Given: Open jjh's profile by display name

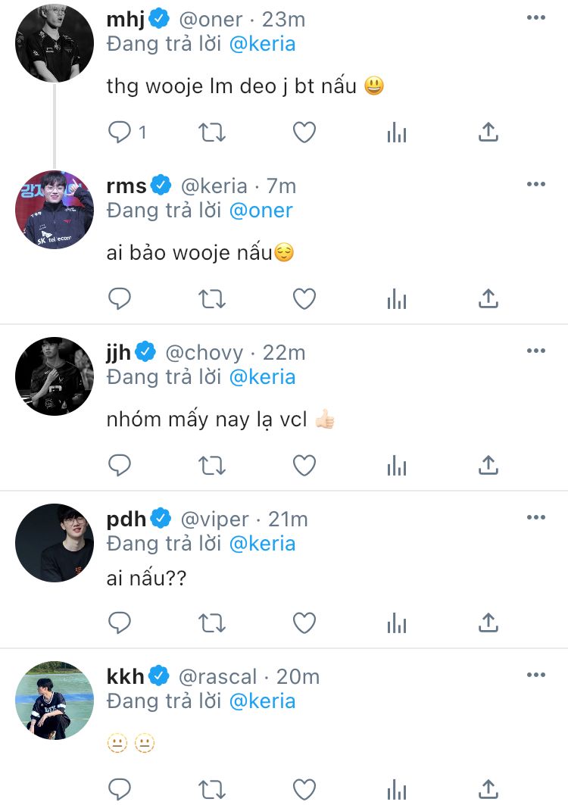Looking at the screenshot, I should point(119,353).
